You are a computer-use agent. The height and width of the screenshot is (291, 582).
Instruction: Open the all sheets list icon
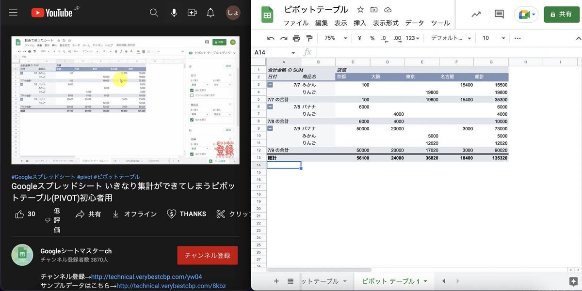coord(291,281)
